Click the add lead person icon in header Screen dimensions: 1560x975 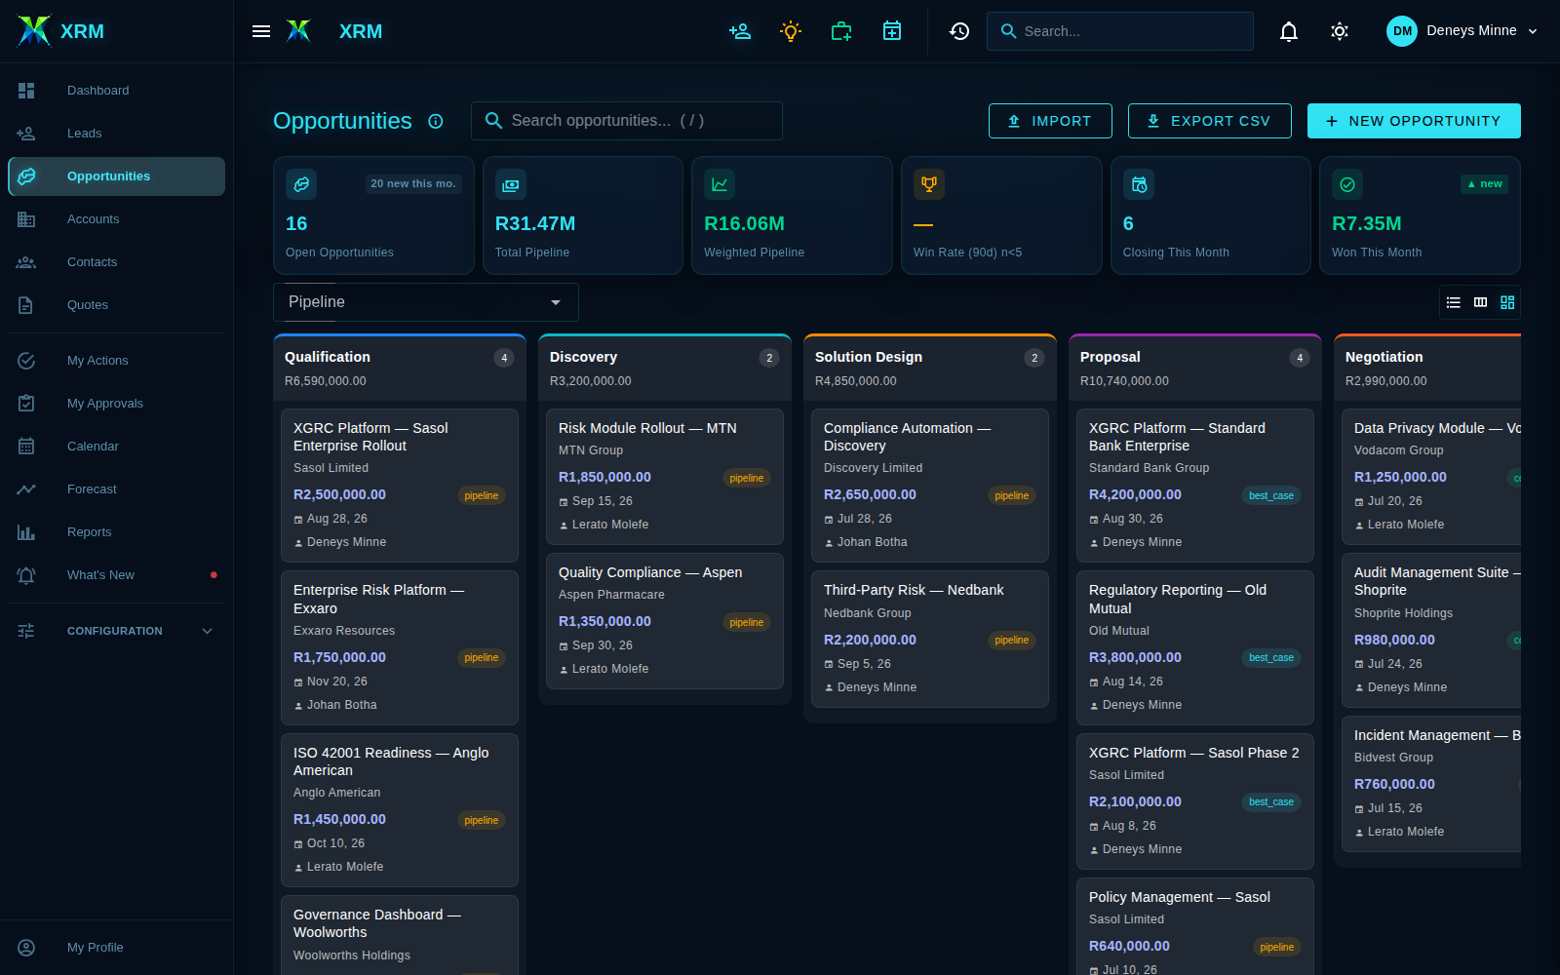[740, 31]
